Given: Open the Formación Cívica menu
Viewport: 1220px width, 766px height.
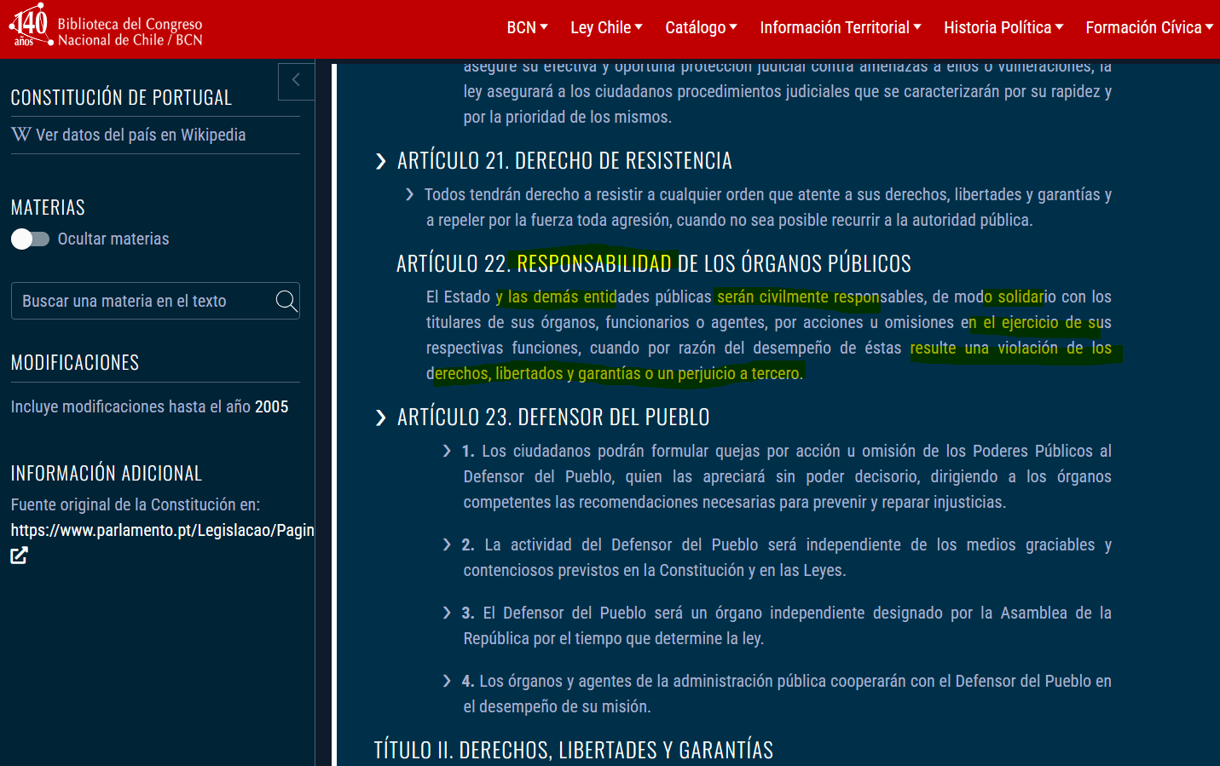Looking at the screenshot, I should click(1149, 27).
